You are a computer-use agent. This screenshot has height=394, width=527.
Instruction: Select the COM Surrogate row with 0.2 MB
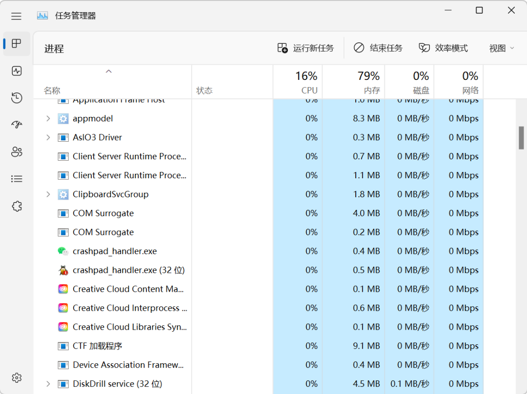pos(258,232)
